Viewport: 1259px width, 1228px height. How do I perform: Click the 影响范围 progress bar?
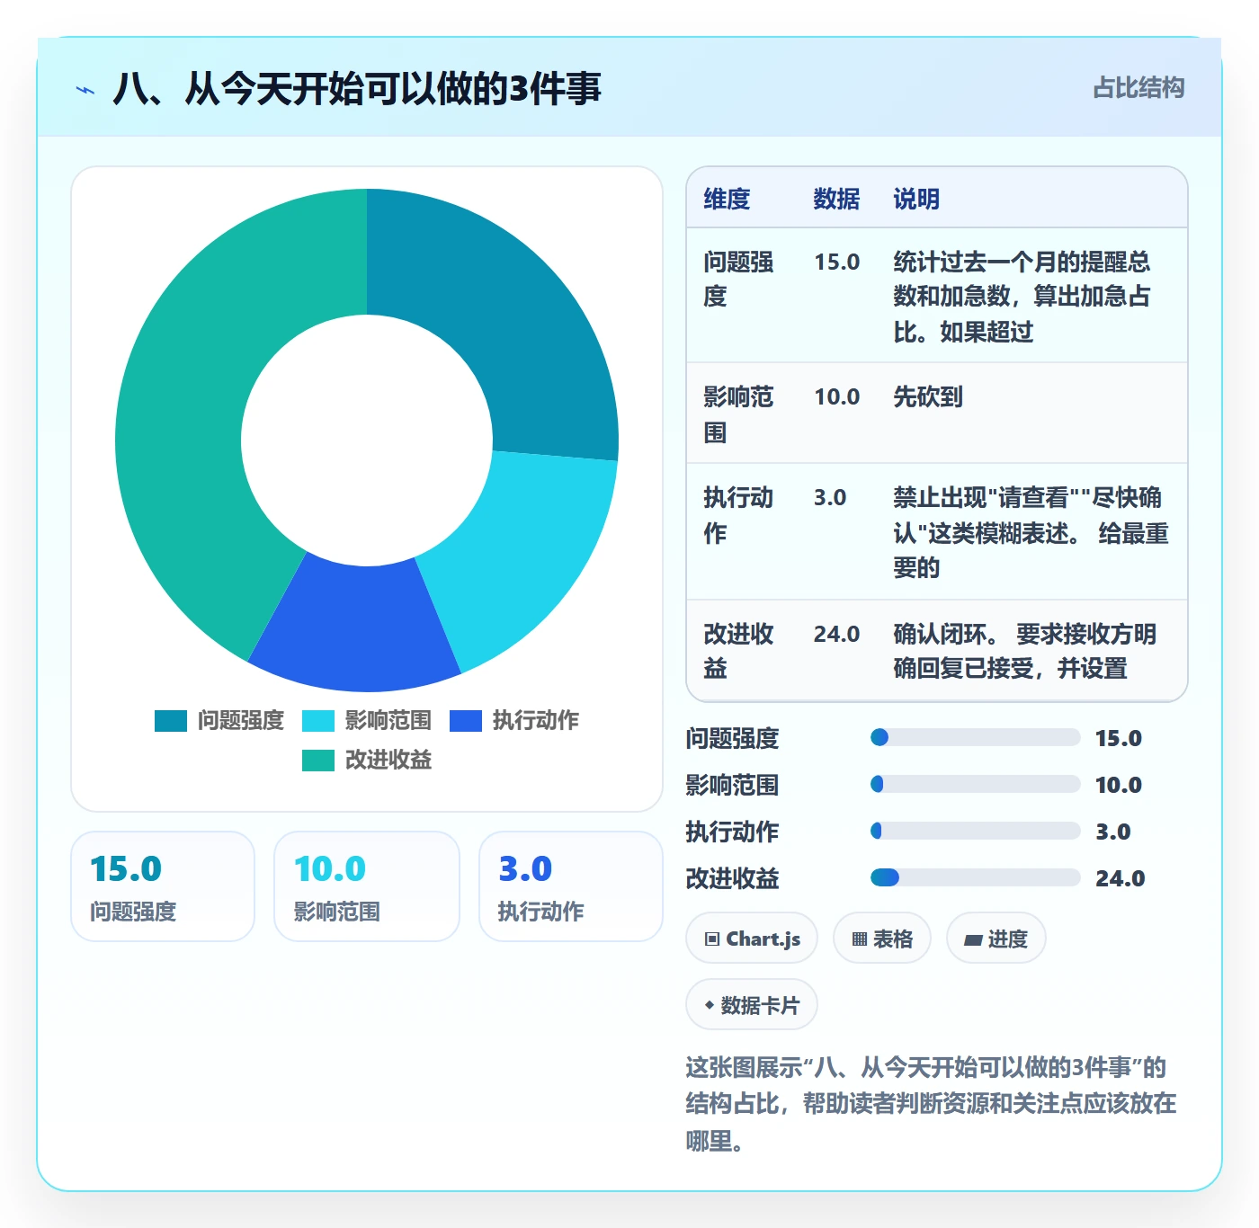point(975,784)
